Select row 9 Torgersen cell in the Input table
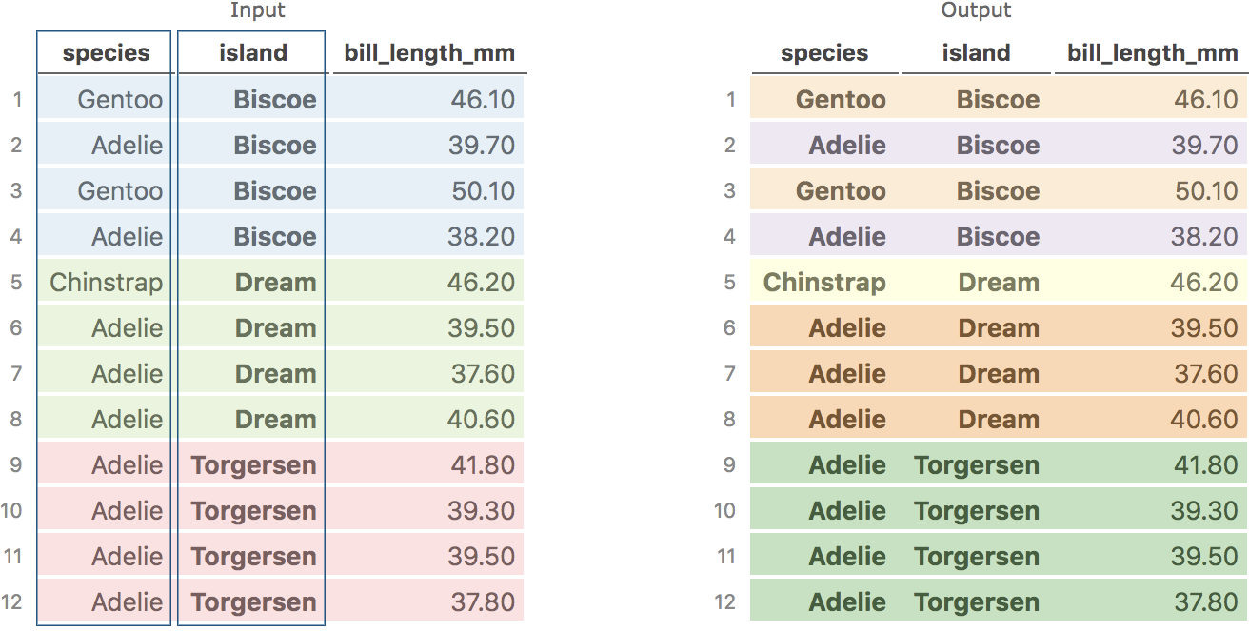 (x=253, y=465)
